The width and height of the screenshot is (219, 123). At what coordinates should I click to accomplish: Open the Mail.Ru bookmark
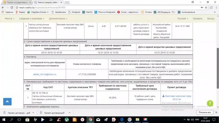88,12
